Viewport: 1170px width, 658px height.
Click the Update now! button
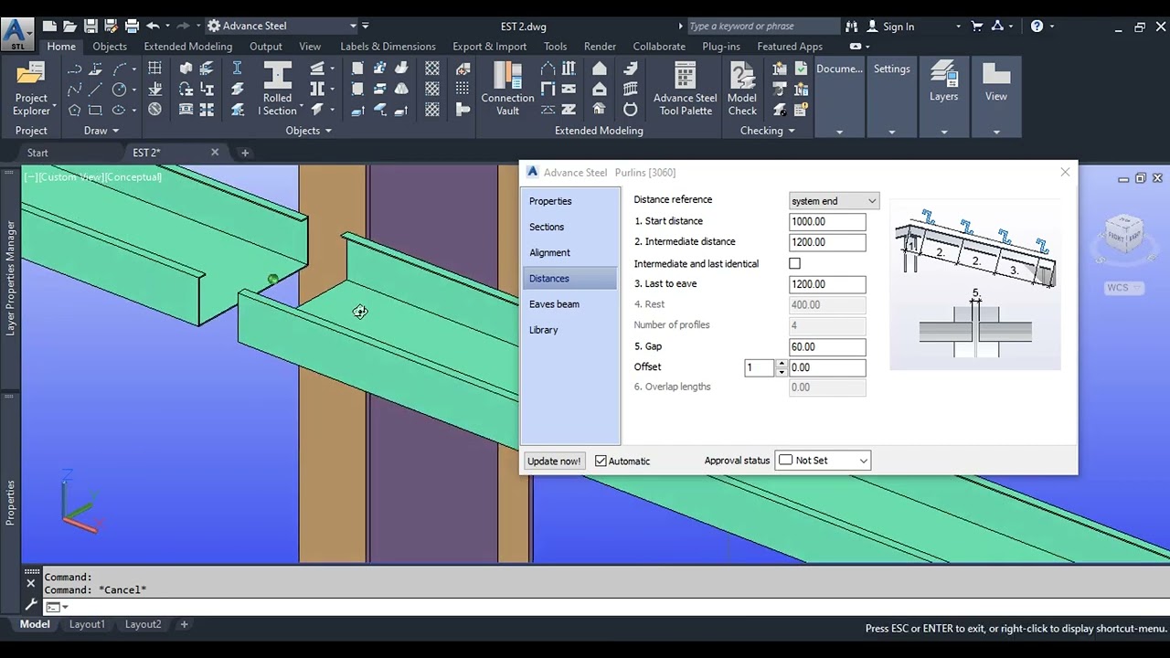(x=554, y=461)
